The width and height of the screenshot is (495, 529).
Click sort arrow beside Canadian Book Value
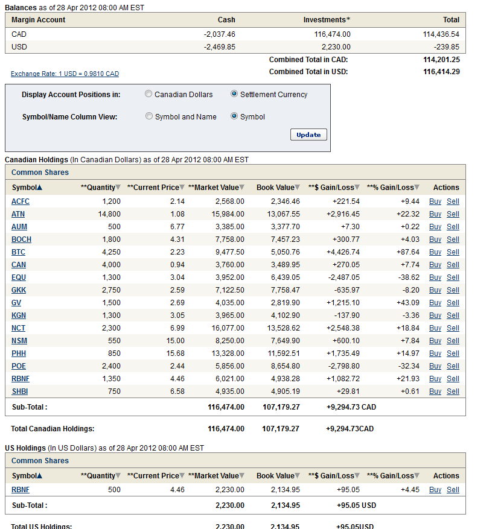(297, 188)
